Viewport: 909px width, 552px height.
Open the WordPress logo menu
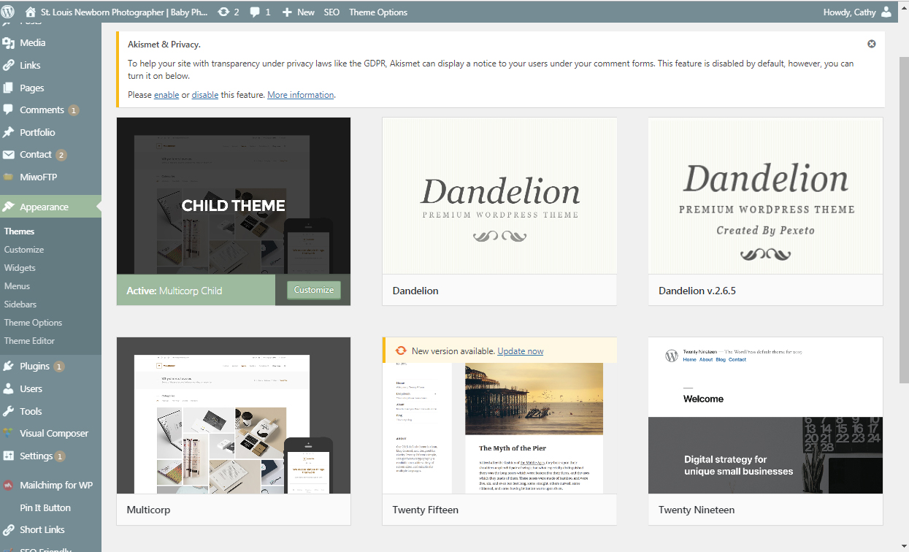pos(8,12)
